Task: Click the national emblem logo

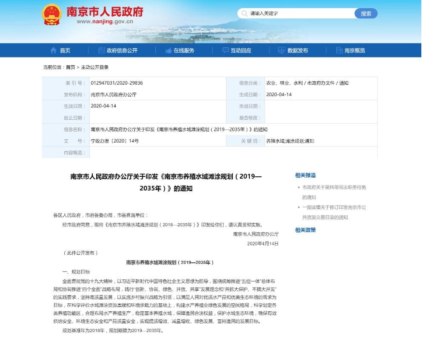Action: tap(51, 14)
